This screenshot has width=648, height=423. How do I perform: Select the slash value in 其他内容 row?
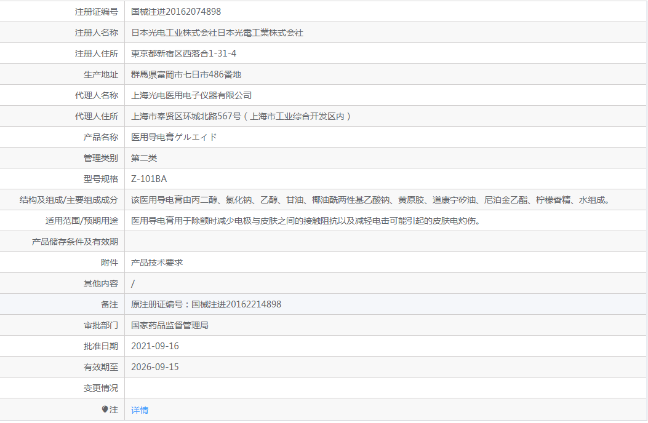click(x=133, y=283)
